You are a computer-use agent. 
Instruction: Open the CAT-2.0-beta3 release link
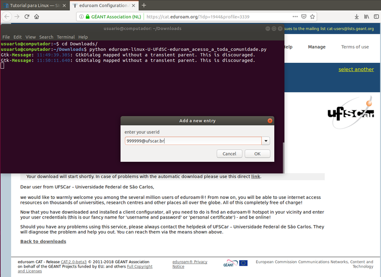click(73, 262)
